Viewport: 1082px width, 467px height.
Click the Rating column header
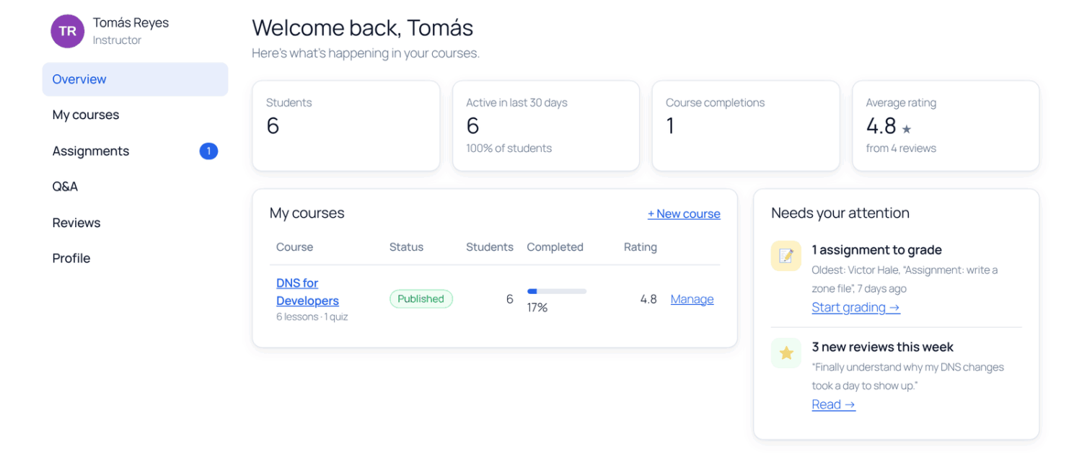pyautogui.click(x=641, y=246)
